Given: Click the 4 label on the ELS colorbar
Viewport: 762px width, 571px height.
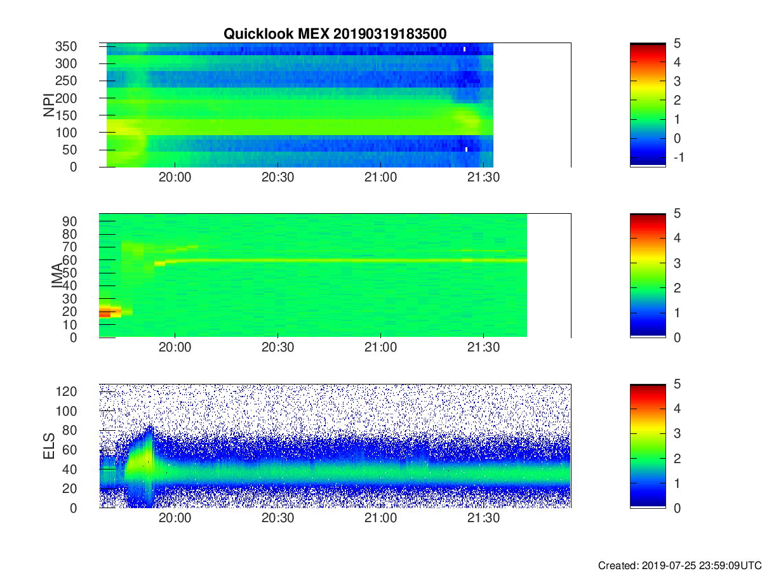Looking at the screenshot, I should (677, 409).
